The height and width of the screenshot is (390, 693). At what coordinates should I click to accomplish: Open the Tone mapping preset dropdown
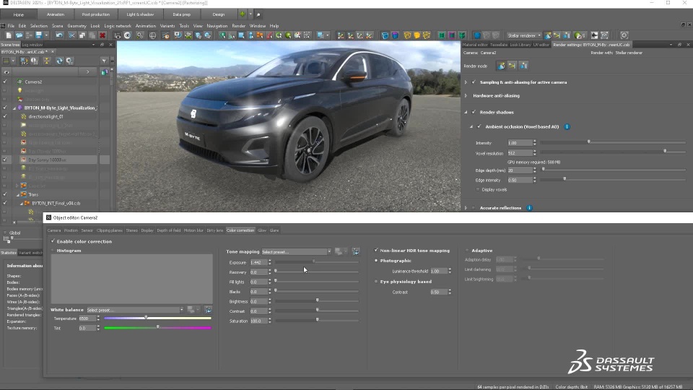coord(296,252)
